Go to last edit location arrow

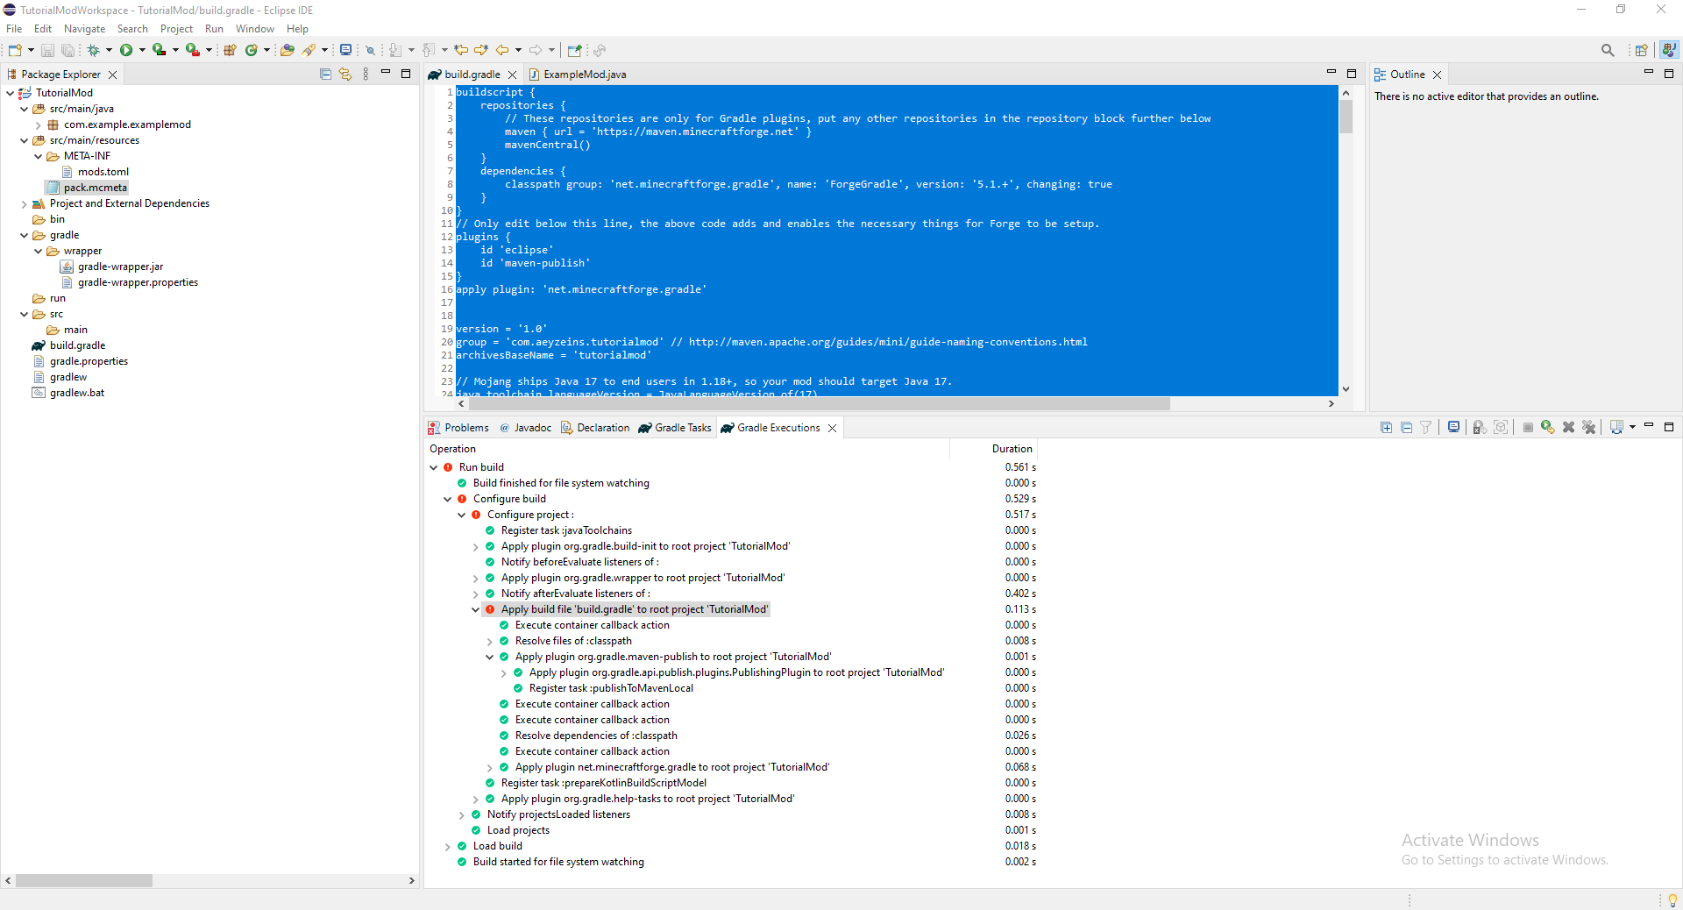(461, 50)
